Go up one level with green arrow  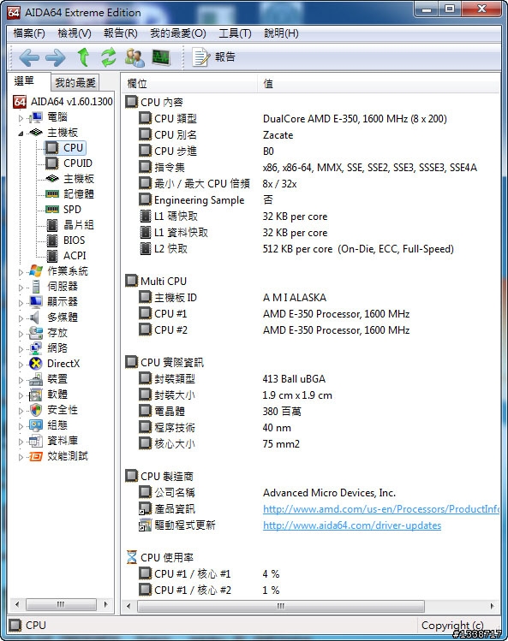tap(83, 56)
